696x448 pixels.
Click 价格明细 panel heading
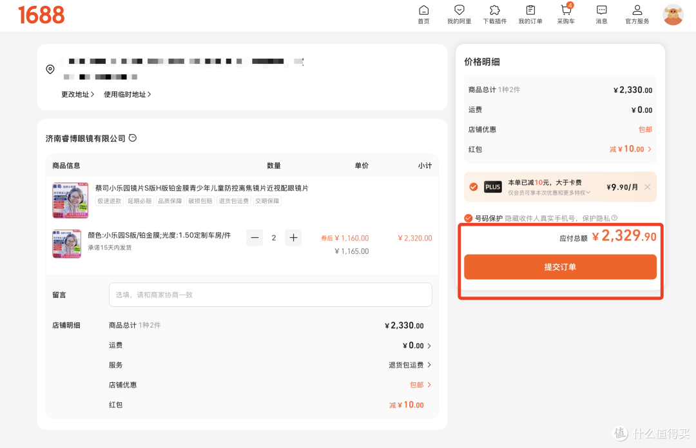482,62
